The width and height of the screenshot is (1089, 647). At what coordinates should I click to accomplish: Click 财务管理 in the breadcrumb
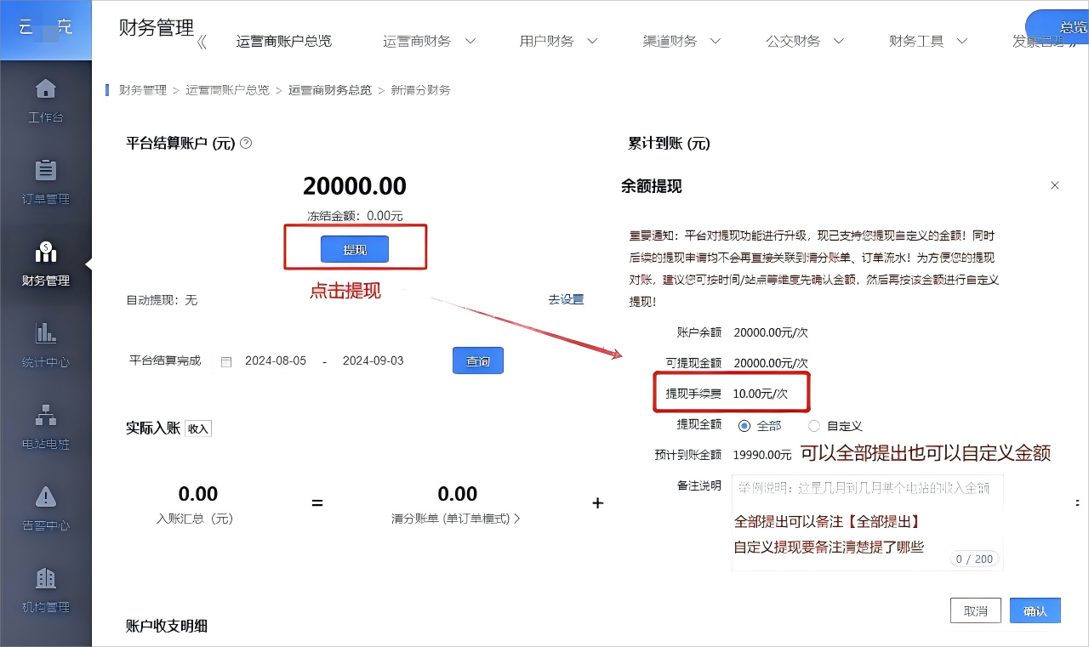(143, 90)
